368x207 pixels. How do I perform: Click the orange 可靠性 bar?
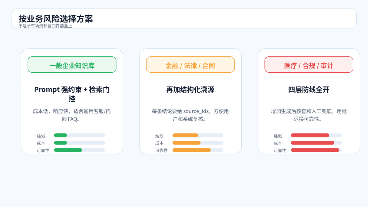pos(198,150)
